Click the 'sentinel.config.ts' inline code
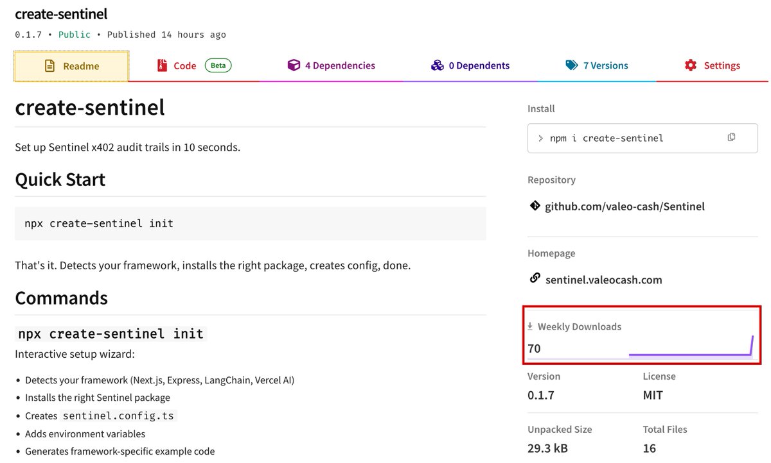This screenshot has width=771, height=463. 118,416
